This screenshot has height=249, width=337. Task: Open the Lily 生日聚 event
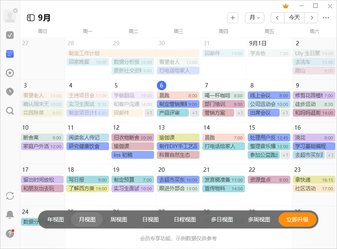pyautogui.click(x=314, y=53)
